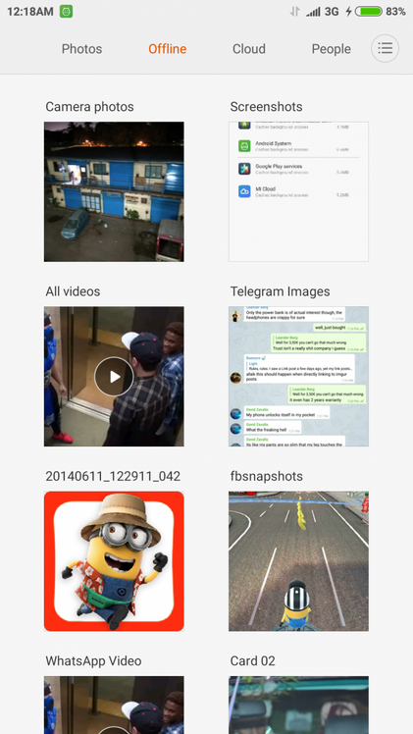Tap the data transfer arrows icon
The image size is (413, 734).
[x=294, y=11]
